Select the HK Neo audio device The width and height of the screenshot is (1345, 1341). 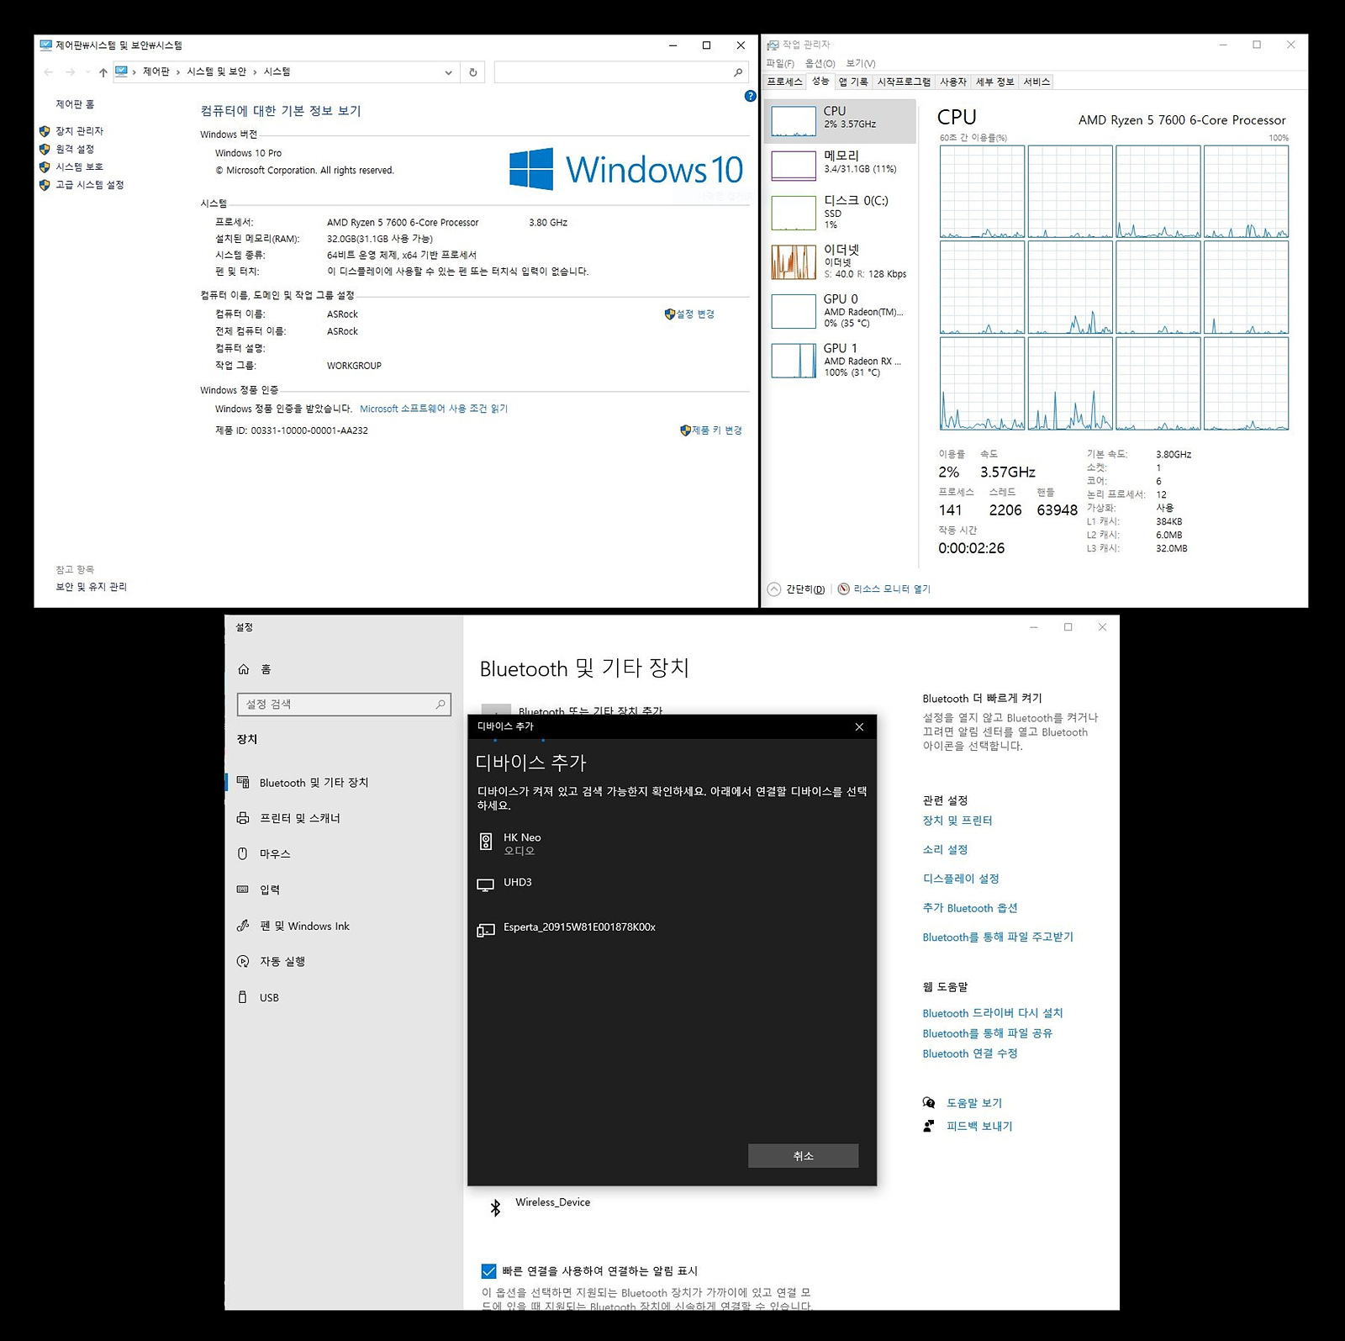point(672,843)
